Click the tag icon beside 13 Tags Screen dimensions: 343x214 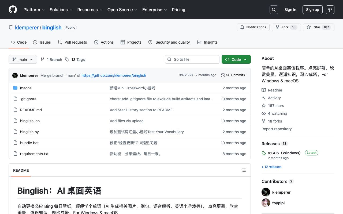(x=67, y=59)
